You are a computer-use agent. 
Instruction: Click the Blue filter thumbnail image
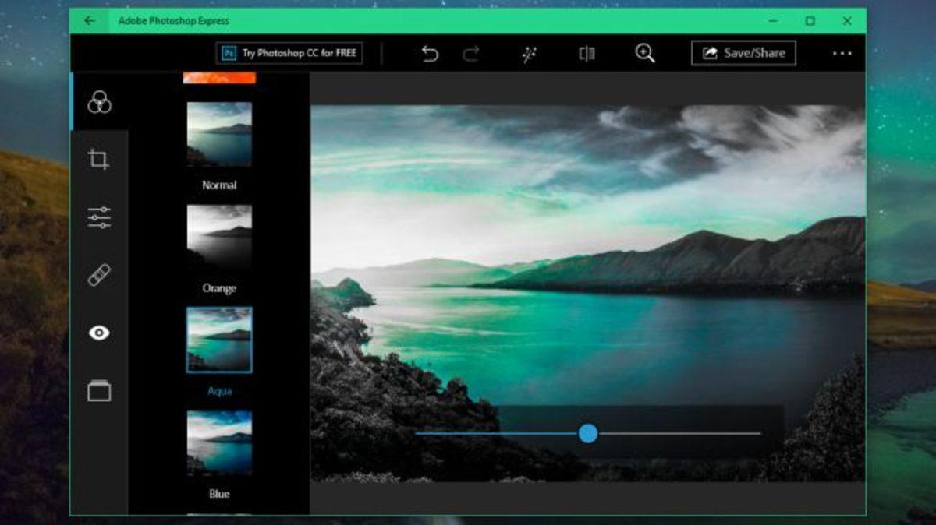click(x=219, y=442)
